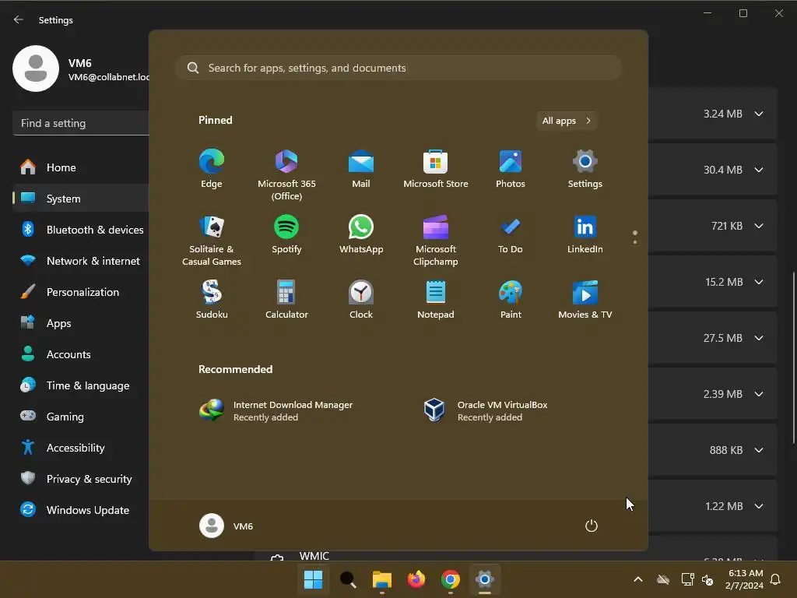This screenshot has height=598, width=797.
Task: Open the Clock app
Action: (x=361, y=300)
